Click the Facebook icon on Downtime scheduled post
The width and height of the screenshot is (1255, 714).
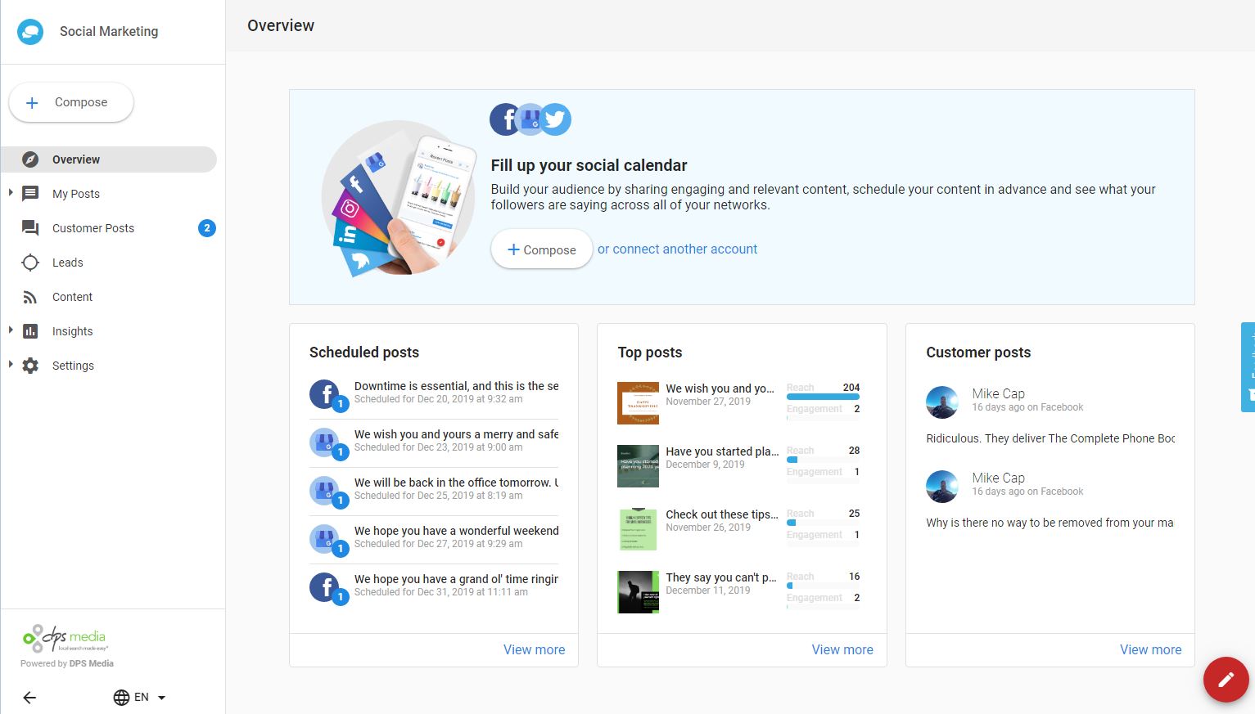325,393
